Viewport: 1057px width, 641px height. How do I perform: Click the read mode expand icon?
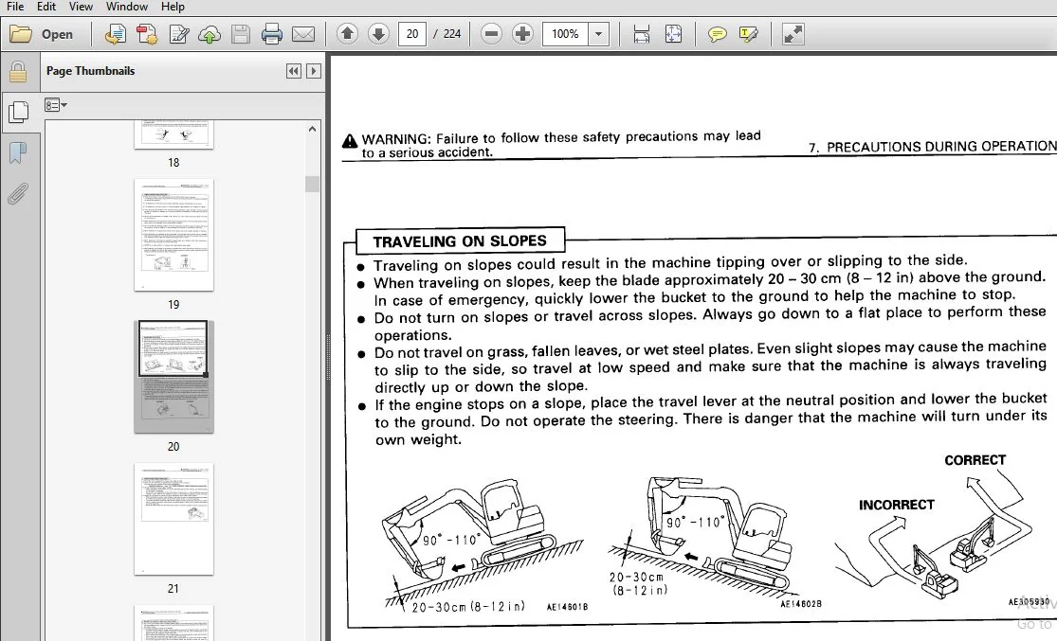pos(793,34)
